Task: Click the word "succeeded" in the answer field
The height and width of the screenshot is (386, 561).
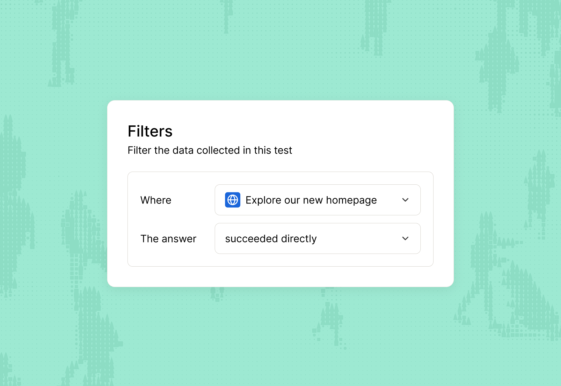Action: coord(251,239)
